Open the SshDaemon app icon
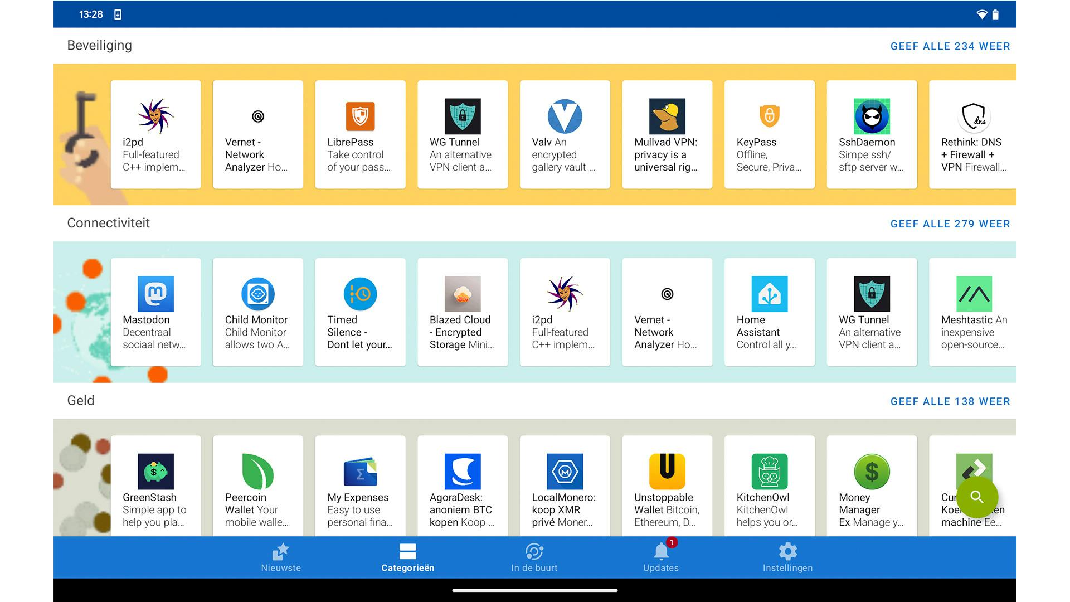Screen dimensions: 1070x602 tap(872, 116)
